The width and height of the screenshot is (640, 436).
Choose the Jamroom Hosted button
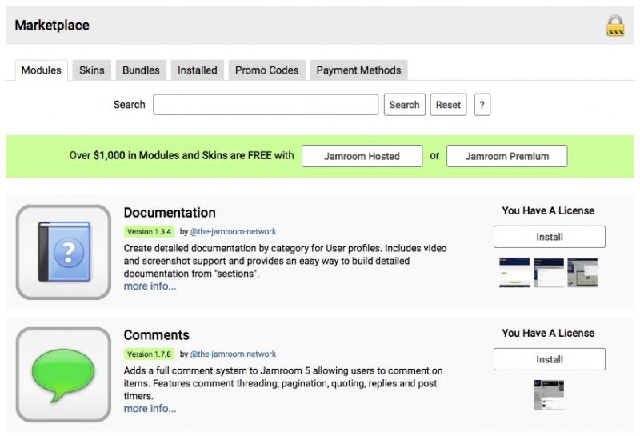[x=362, y=156]
